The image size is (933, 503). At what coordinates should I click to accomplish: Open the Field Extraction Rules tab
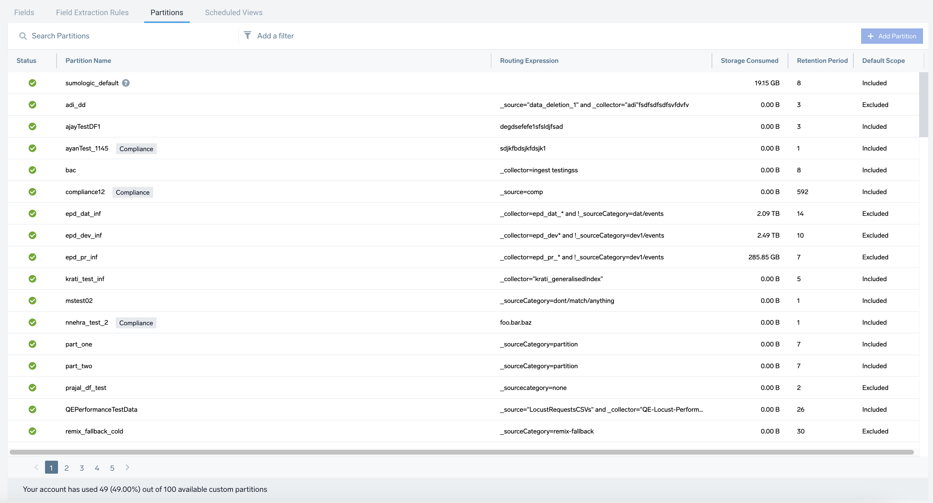[x=92, y=12]
